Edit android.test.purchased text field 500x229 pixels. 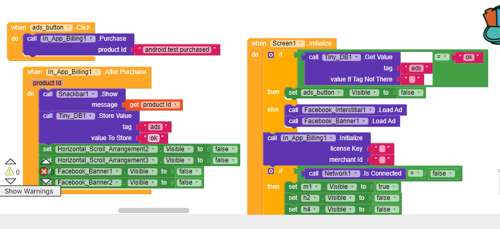[x=177, y=50]
